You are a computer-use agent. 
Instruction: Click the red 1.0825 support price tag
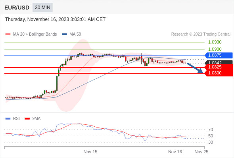pos(219,67)
